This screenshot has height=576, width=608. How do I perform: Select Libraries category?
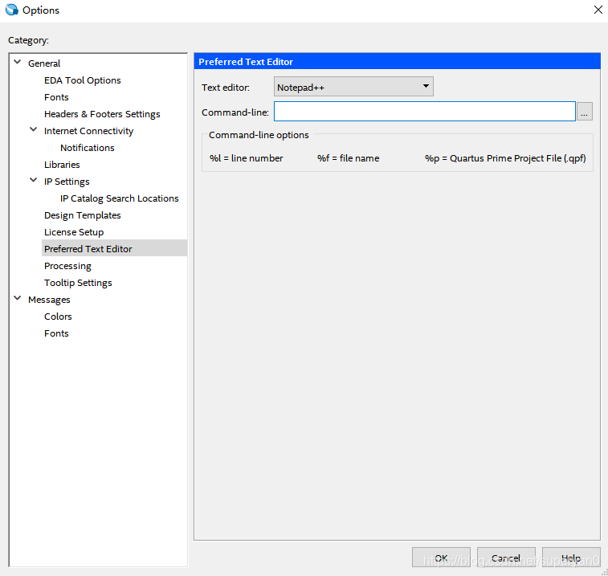(62, 165)
